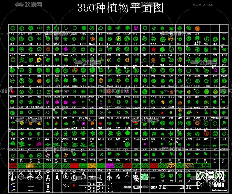This screenshot has height=194, width=232.
Task: Click the red flower-ring symbol beside 01
Action: [x=206, y=133]
